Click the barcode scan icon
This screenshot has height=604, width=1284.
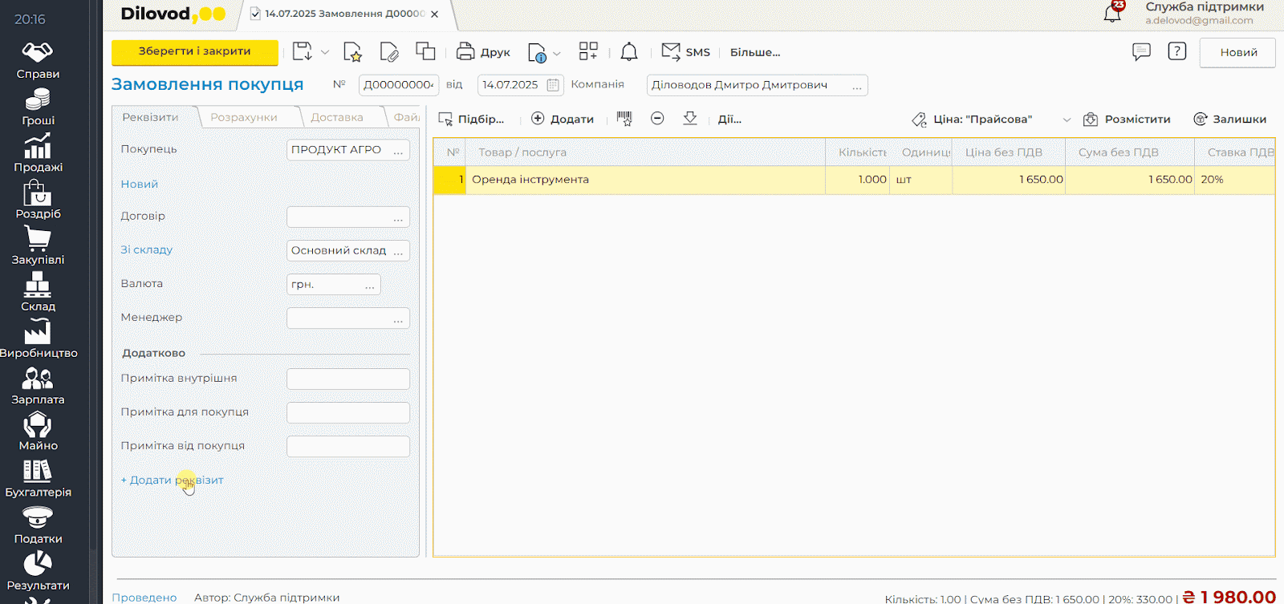[624, 119]
